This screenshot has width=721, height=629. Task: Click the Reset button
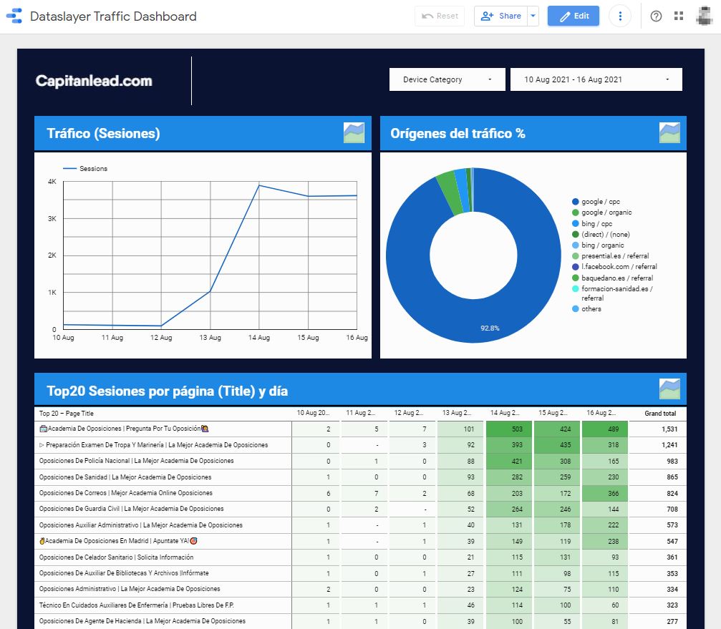point(440,16)
